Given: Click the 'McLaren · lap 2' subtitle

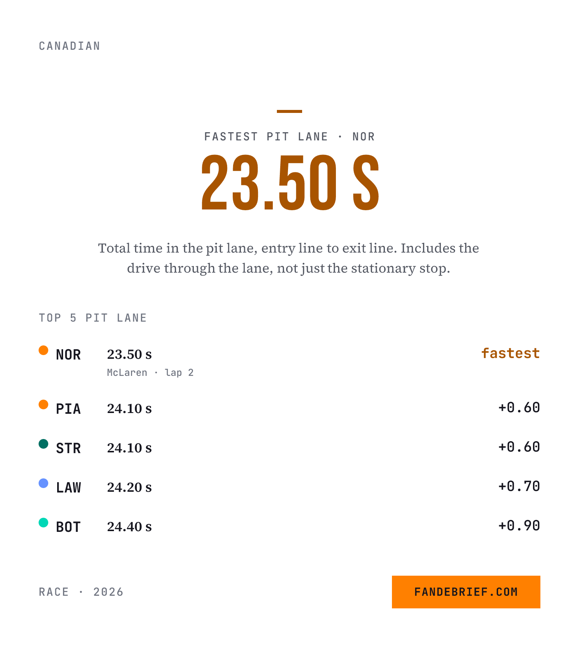Looking at the screenshot, I should tap(150, 373).
